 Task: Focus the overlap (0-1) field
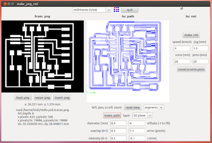coord(118,131)
